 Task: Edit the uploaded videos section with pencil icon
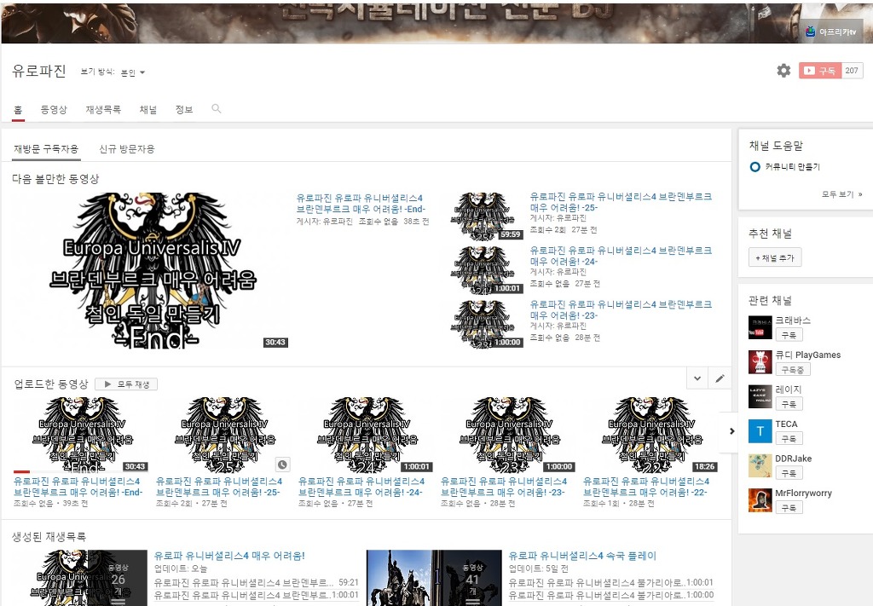pos(720,378)
